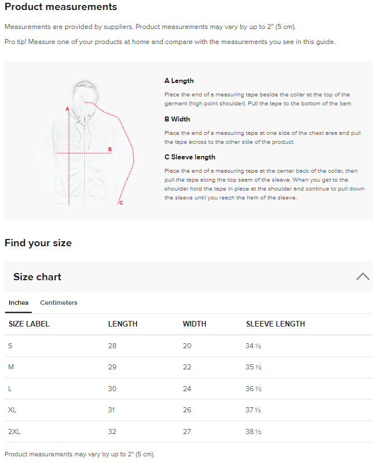Click the Find your size heading

coord(38,243)
